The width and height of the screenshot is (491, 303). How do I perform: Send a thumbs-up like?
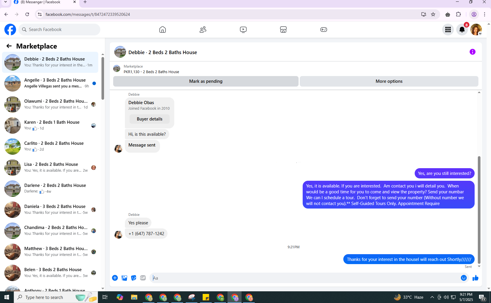pyautogui.click(x=476, y=278)
